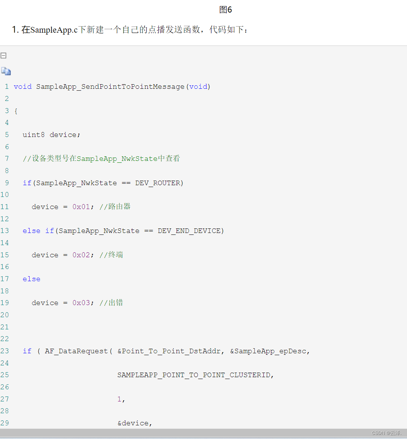Click the '图6' figure caption

pyautogui.click(x=225, y=9)
